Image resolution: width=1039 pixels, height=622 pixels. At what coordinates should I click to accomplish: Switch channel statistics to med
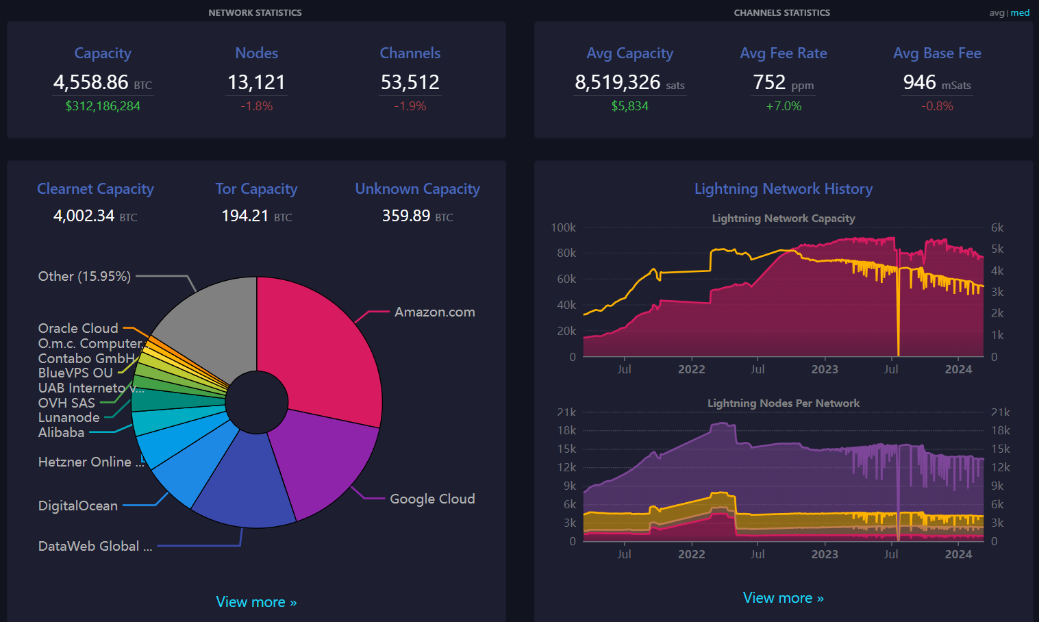point(1020,12)
